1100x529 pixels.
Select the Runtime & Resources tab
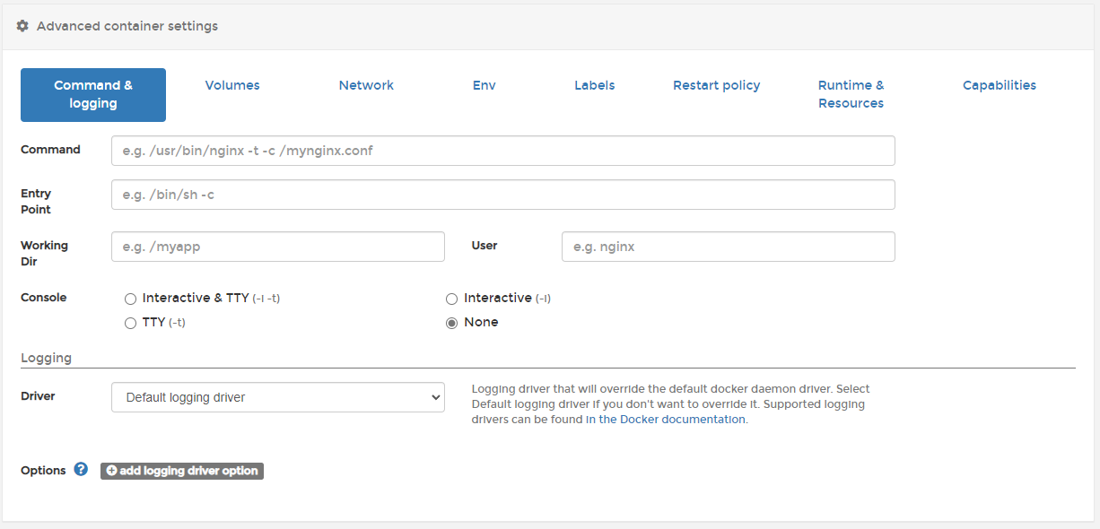click(851, 94)
